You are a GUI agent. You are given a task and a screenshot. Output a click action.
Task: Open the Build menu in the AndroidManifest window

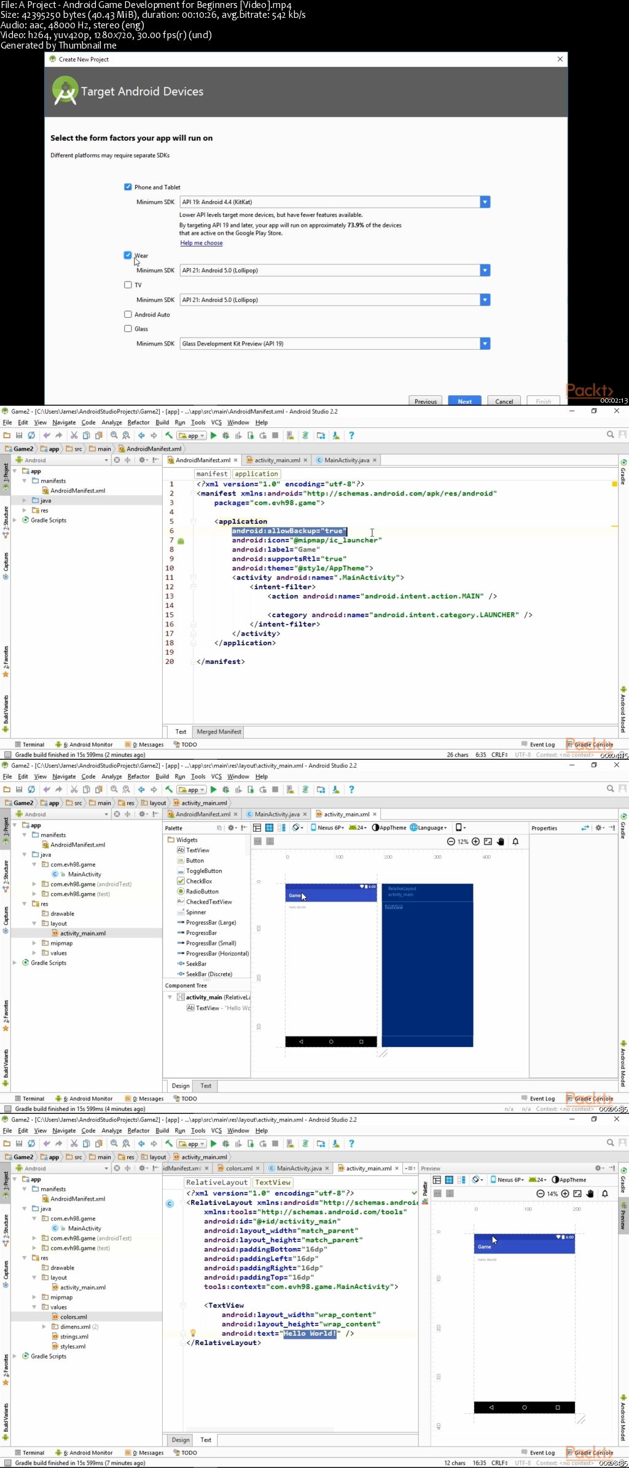(162, 422)
